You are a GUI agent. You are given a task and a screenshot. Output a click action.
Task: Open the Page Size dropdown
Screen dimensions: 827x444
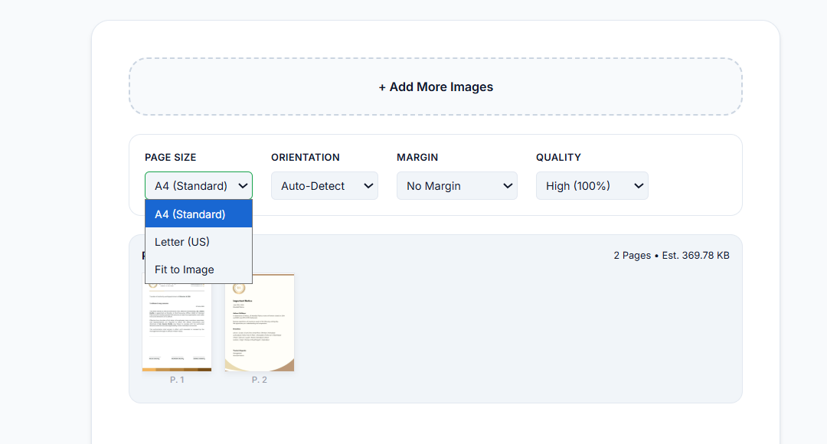pyautogui.click(x=199, y=185)
